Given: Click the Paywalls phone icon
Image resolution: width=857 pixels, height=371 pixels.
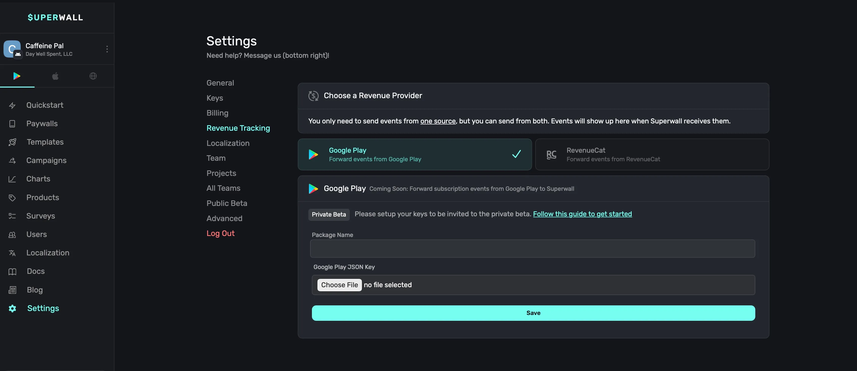Looking at the screenshot, I should tap(12, 124).
